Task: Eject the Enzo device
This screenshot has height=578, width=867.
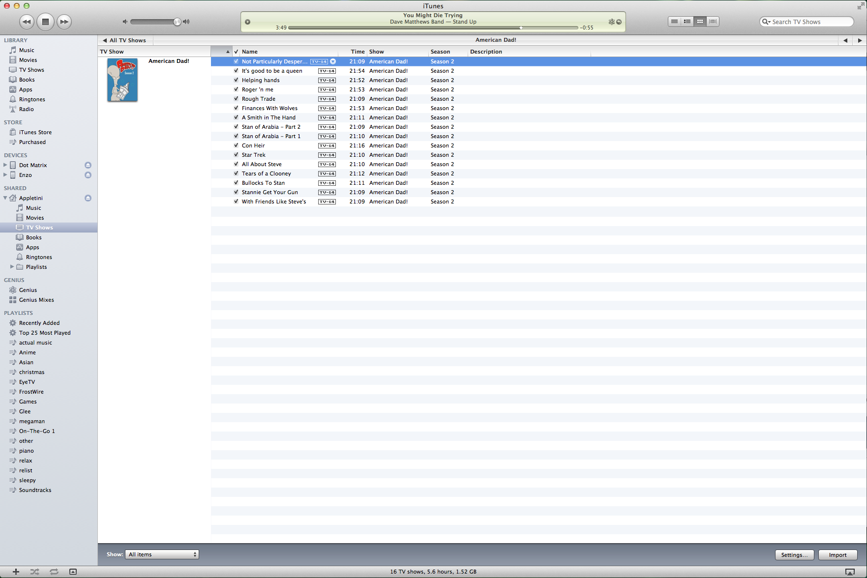Action: [88, 175]
